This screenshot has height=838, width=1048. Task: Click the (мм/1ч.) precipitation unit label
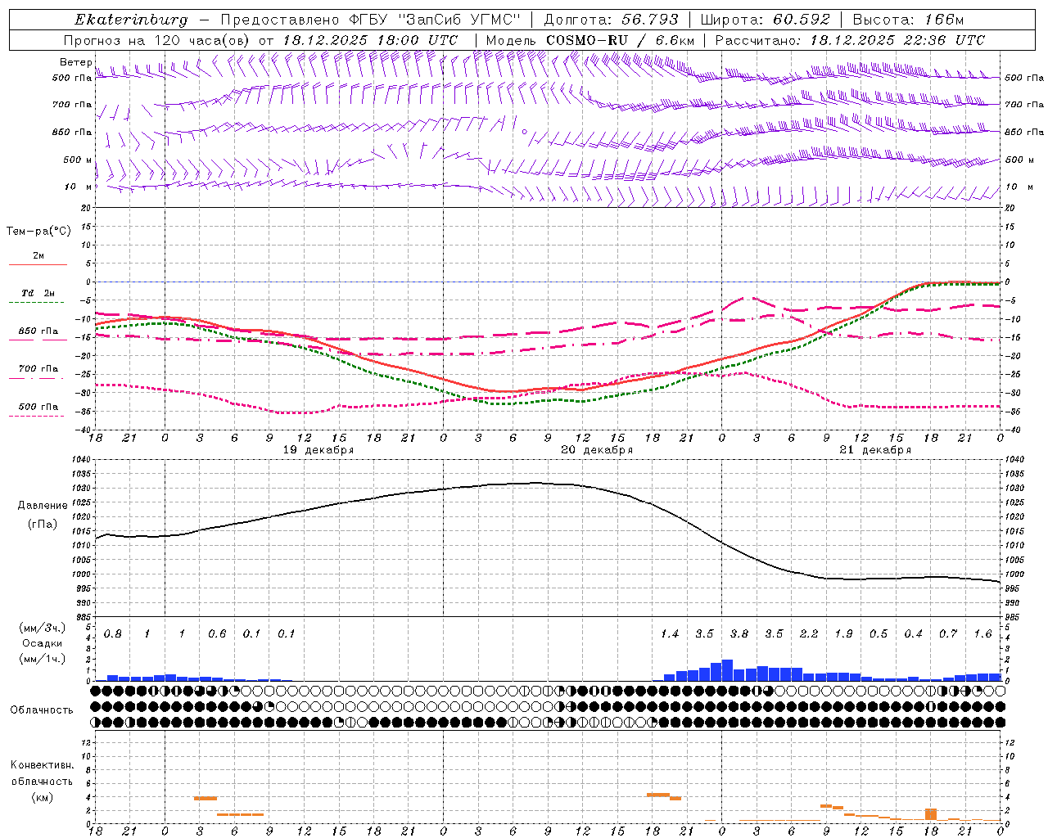click(42, 659)
